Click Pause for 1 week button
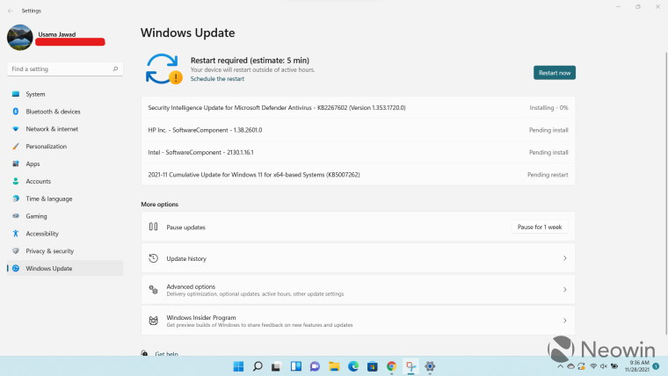This screenshot has height=376, width=668. (540, 227)
